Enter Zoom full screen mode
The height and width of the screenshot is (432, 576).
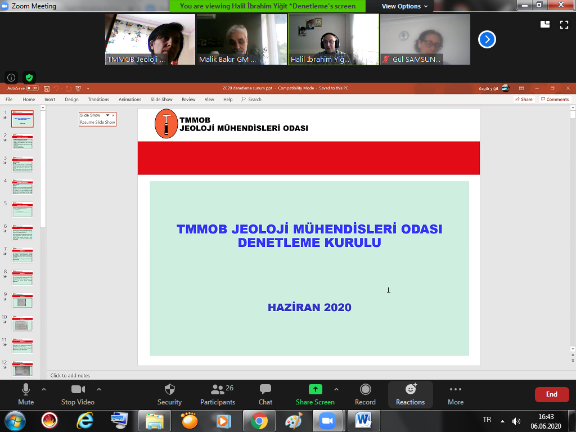tap(564, 25)
